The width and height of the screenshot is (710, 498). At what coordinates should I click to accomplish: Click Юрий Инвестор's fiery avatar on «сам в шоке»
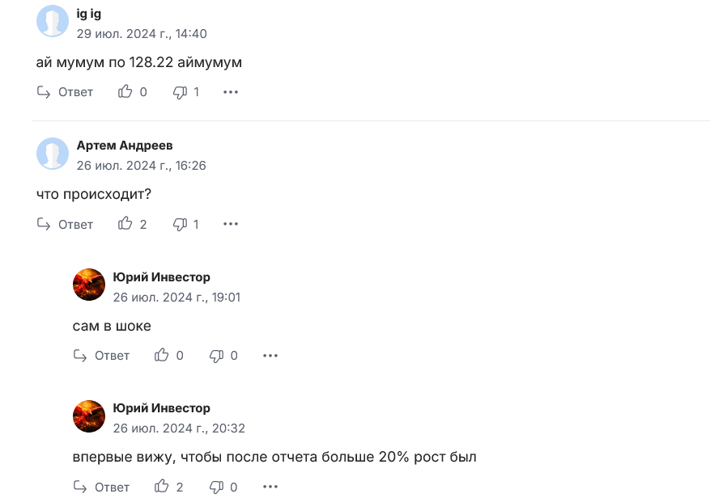coord(89,285)
